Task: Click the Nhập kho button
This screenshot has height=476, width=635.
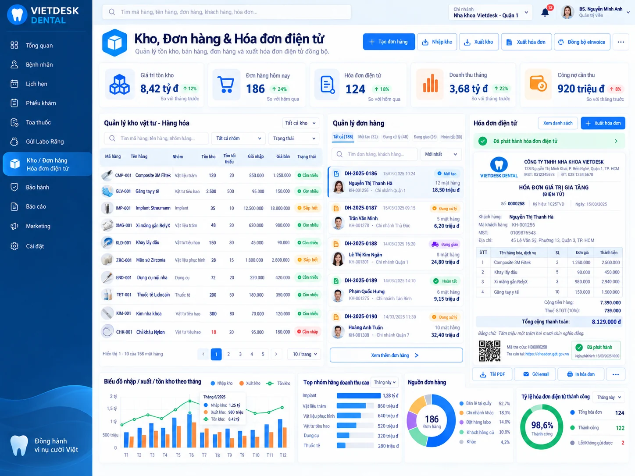Action: 437,42
